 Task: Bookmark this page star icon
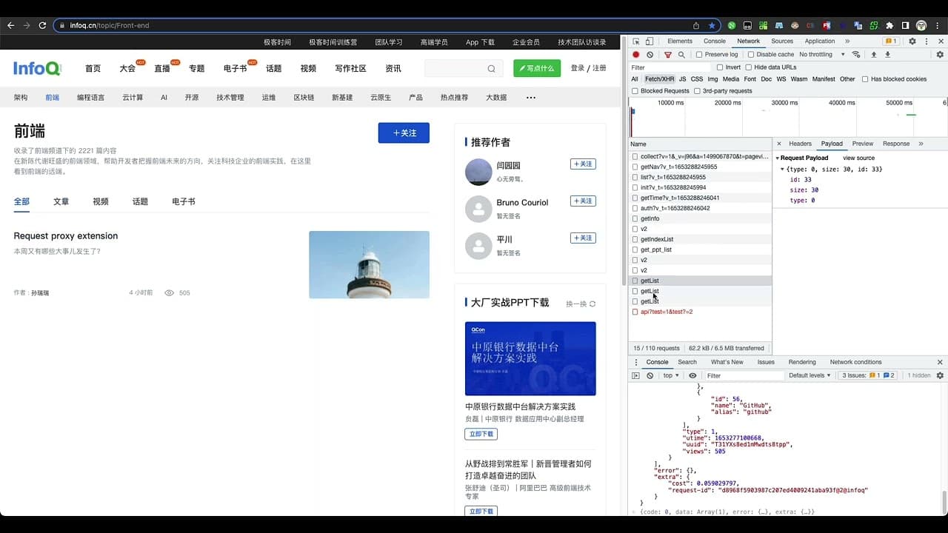click(712, 25)
